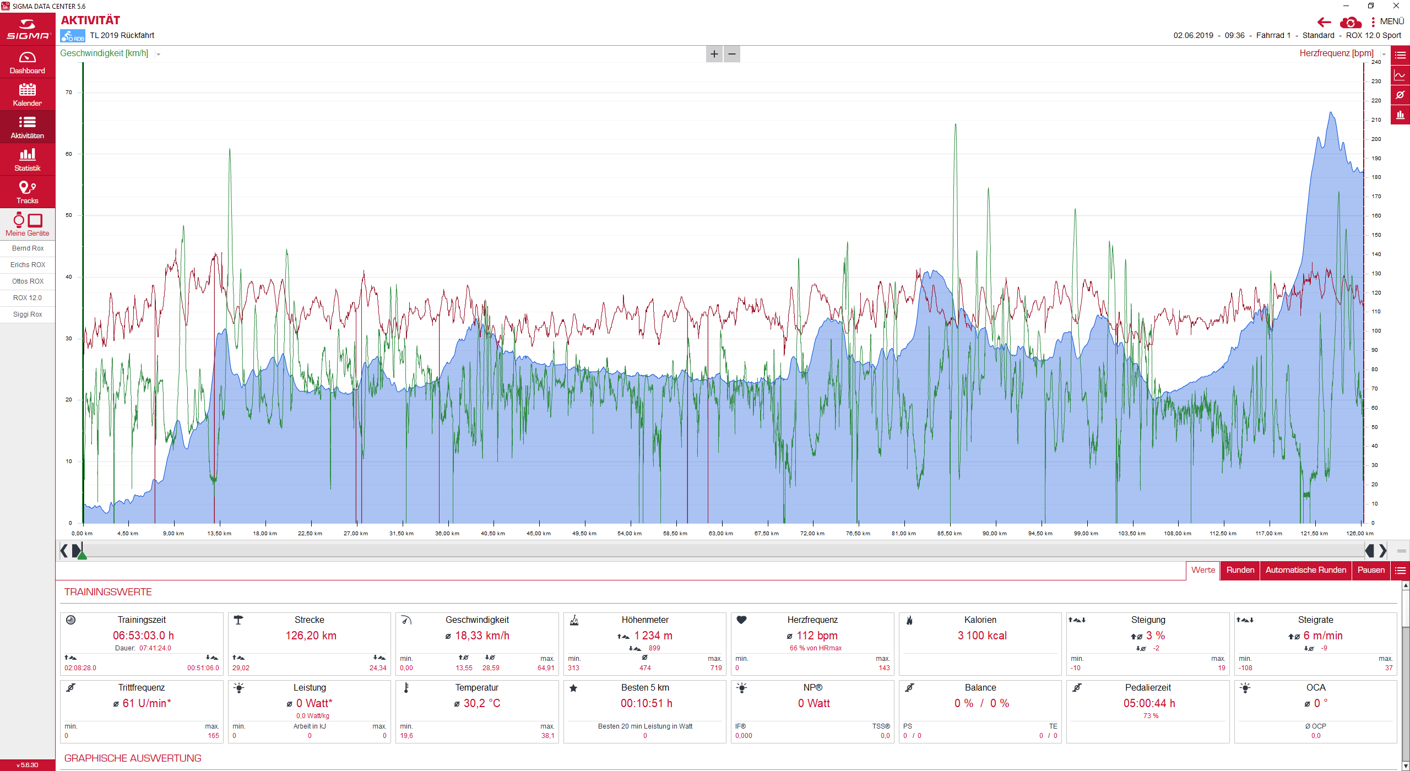Toggle the list icon beside Pausen tab
This screenshot has width=1410, height=771.
tap(1400, 571)
